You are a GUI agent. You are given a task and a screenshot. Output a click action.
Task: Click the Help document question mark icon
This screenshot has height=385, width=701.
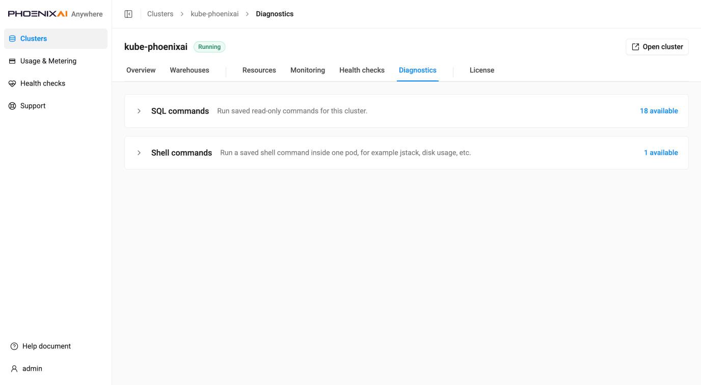(x=14, y=346)
